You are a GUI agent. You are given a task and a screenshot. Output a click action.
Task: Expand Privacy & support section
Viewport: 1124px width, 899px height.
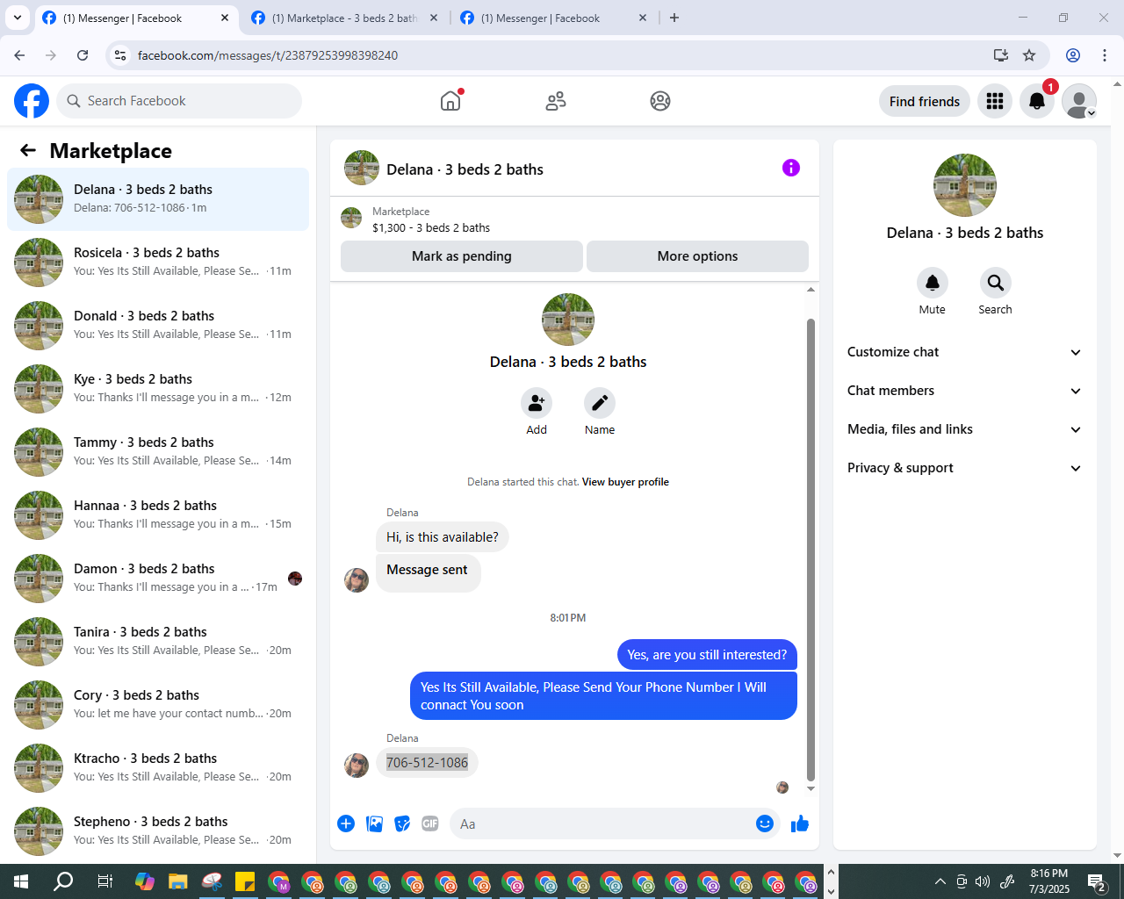965,468
